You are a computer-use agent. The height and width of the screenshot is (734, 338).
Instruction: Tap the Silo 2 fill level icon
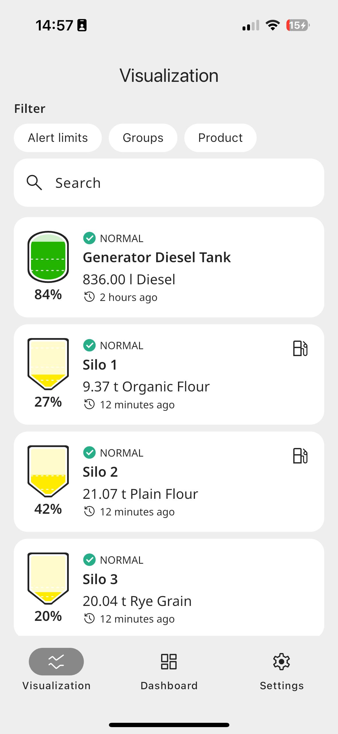48,471
